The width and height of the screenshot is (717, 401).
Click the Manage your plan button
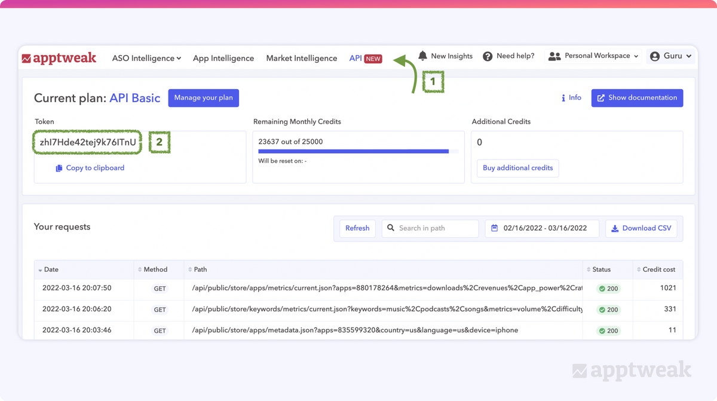[204, 98]
